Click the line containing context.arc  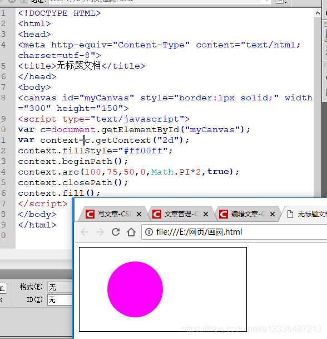pyautogui.click(x=128, y=172)
